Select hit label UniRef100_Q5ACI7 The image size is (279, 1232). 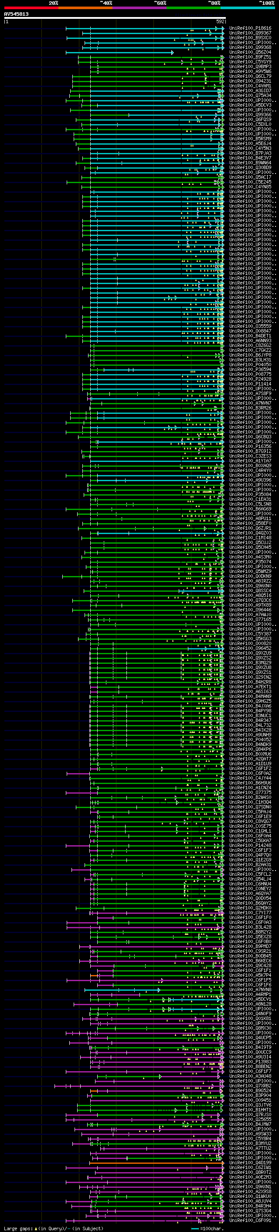point(250,177)
